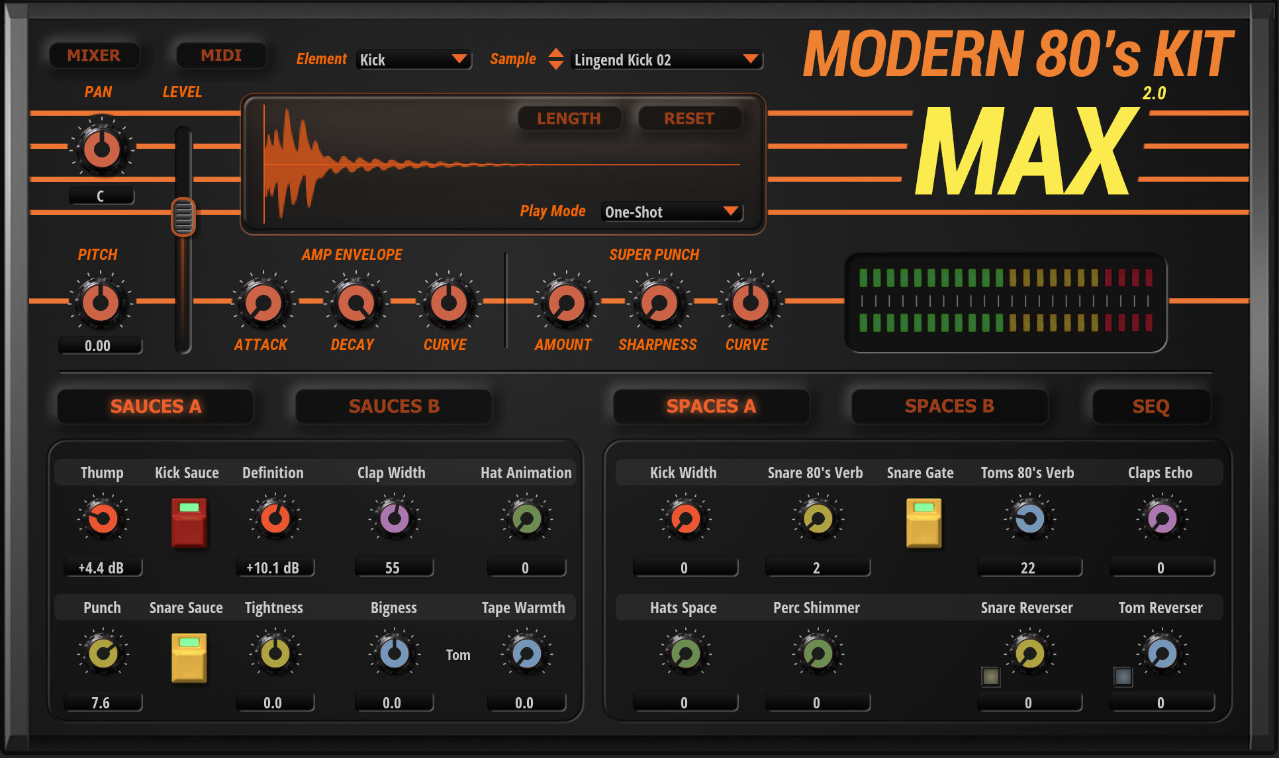This screenshot has height=758, width=1279.
Task: Toggle the Snare Gate switch
Action: (x=924, y=523)
